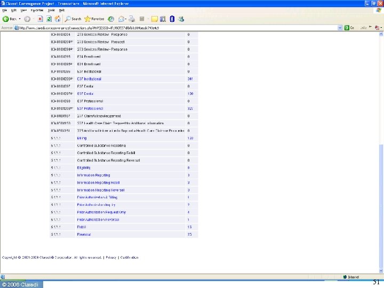The width and height of the screenshot is (384, 288).
Task: Open the Search pane from toolbar
Action: click(73, 19)
